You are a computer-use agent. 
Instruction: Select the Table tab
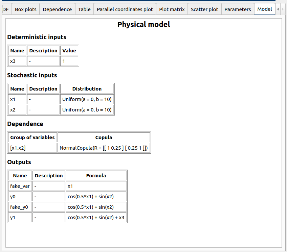click(x=84, y=9)
